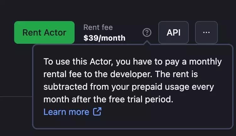Follow the Learn more link
This screenshot has width=236, height=136.
(66, 112)
